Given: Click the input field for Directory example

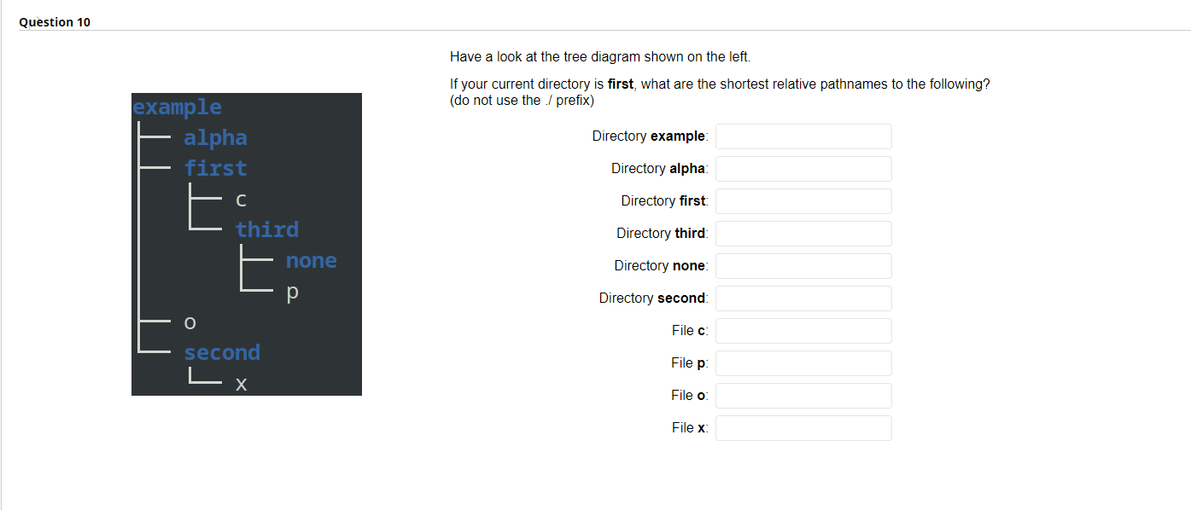Looking at the screenshot, I should pos(803,136).
